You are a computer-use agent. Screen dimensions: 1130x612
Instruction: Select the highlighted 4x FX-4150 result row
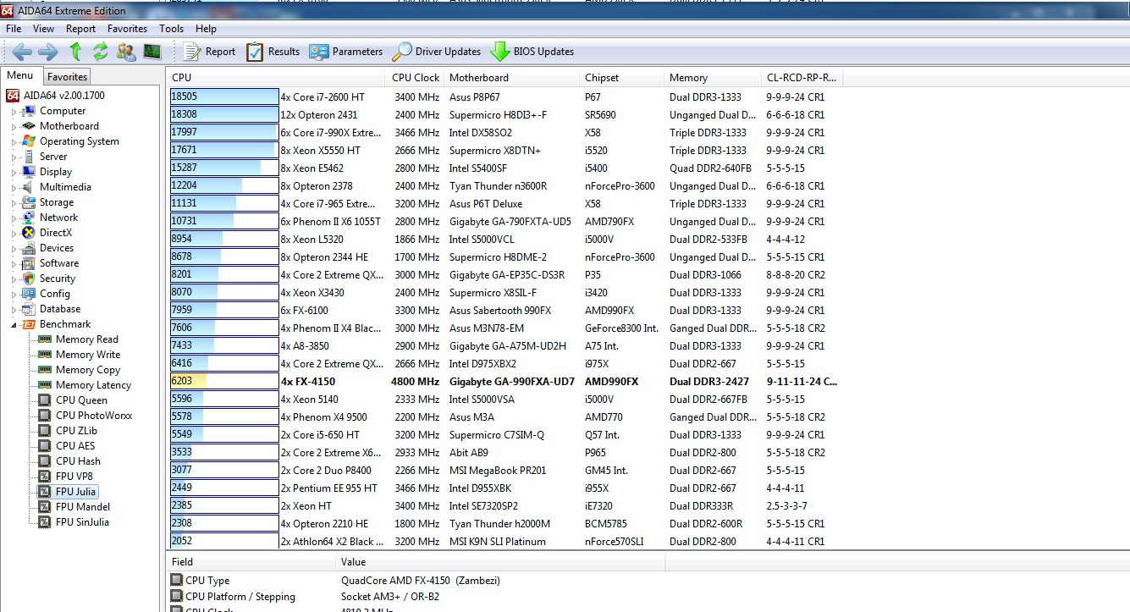506,382
